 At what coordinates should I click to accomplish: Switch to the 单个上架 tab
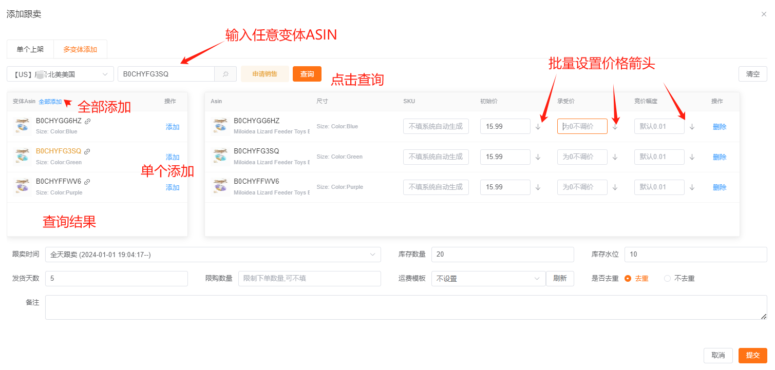[x=30, y=50]
